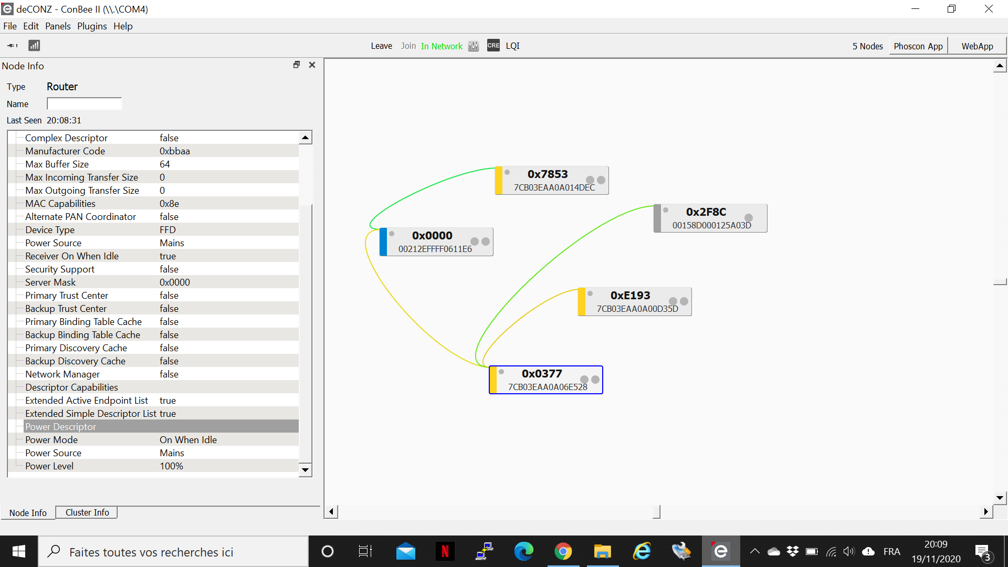
Task: Toggle the status indicator dot on node 0x2F8C
Action: click(666, 210)
